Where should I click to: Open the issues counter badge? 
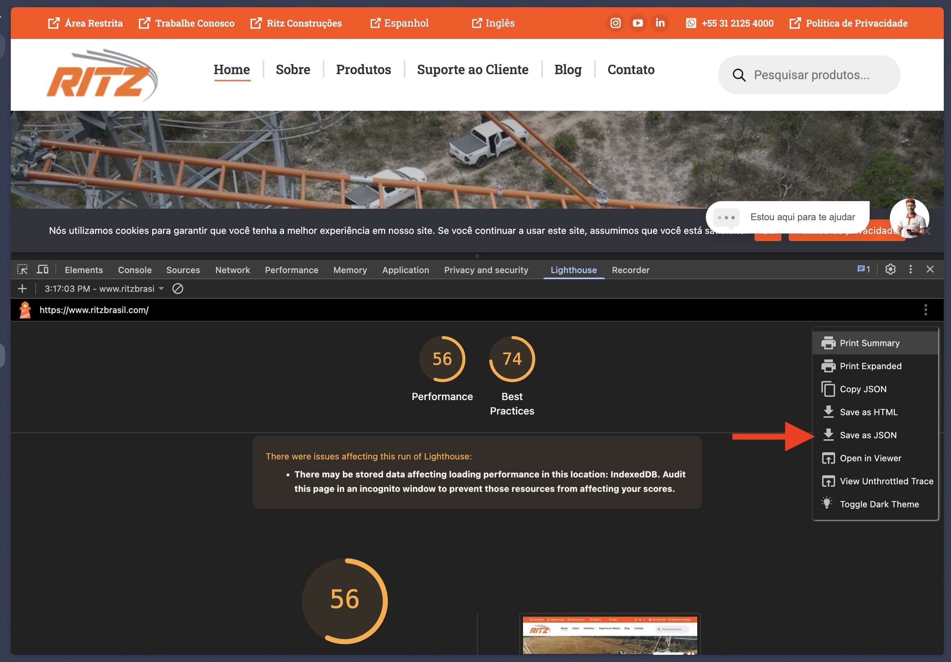coord(864,269)
